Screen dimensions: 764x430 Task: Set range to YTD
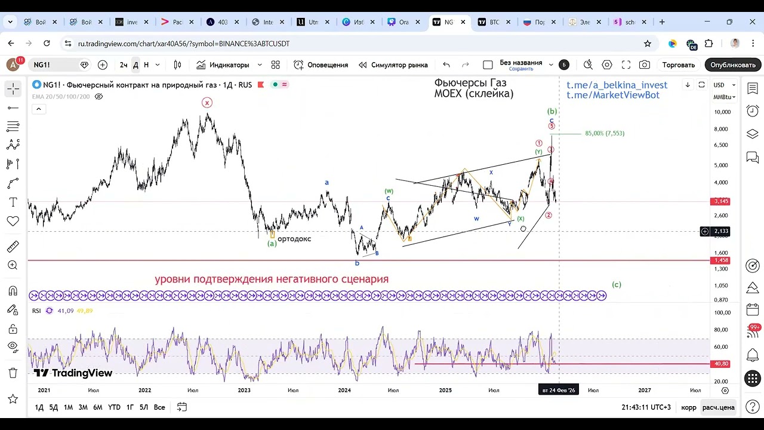[114, 407]
